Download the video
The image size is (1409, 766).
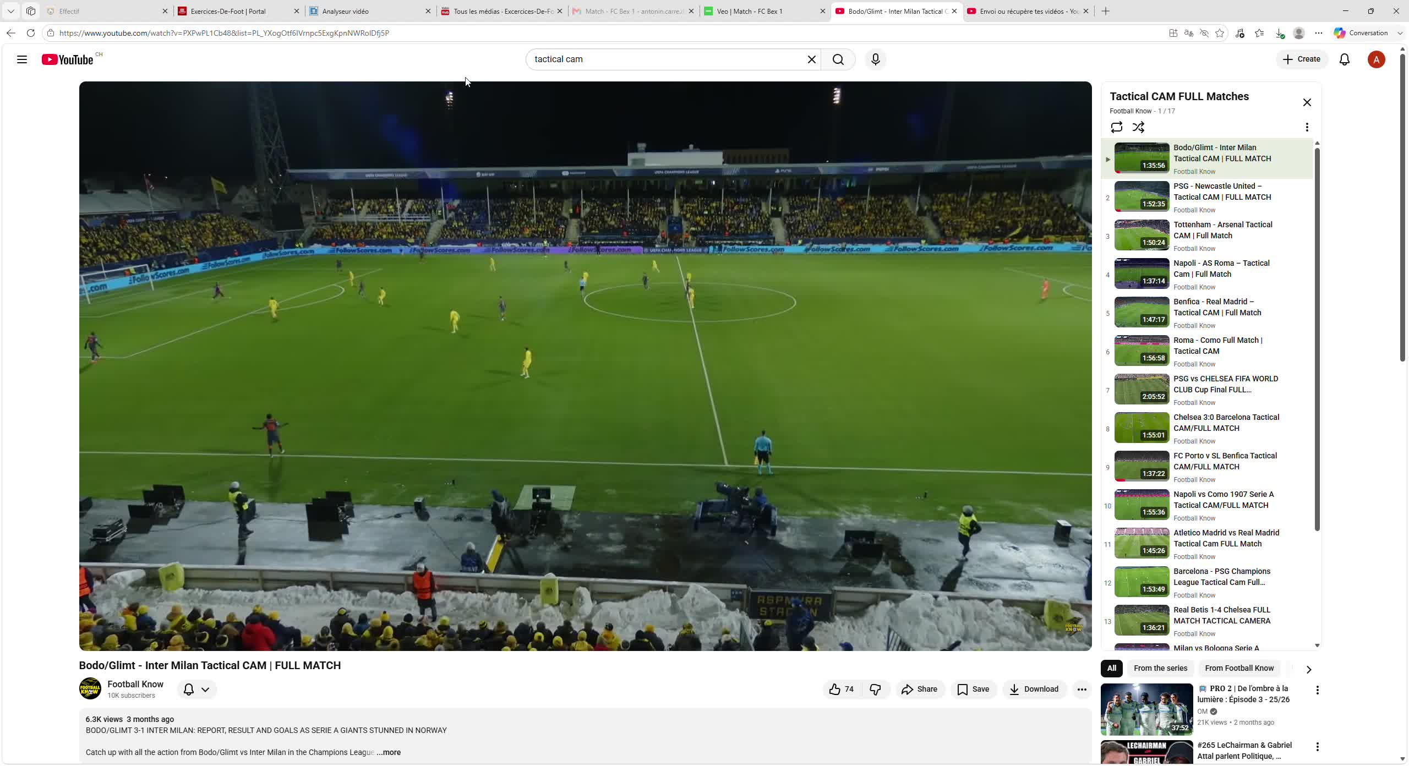pos(1034,689)
